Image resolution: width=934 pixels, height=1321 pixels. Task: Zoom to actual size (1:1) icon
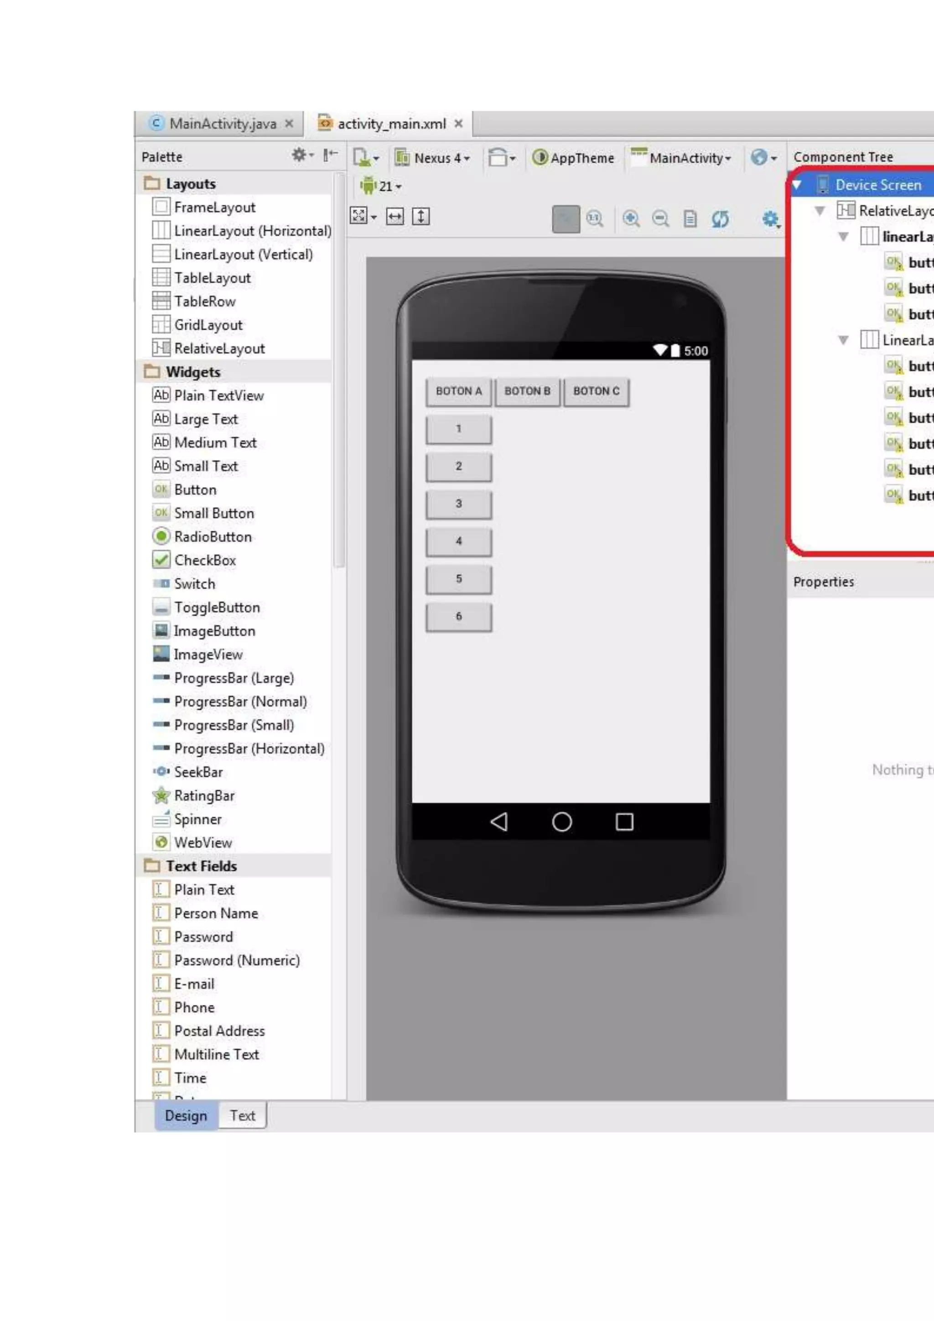(595, 218)
